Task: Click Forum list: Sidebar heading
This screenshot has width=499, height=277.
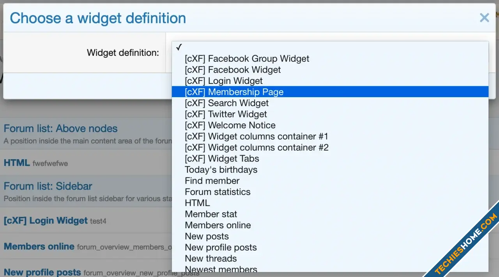Action: point(48,186)
